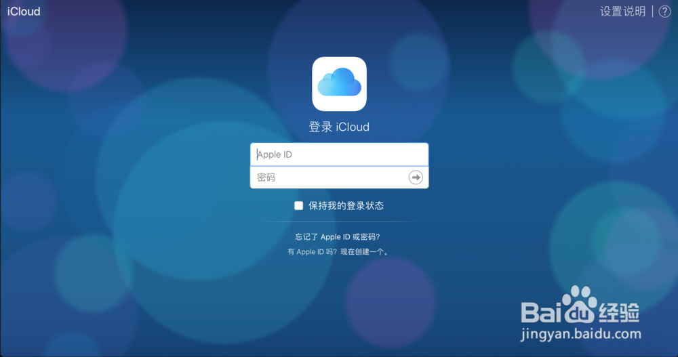Click the 登录 iCloud heading
The image size is (678, 357).
(339, 127)
